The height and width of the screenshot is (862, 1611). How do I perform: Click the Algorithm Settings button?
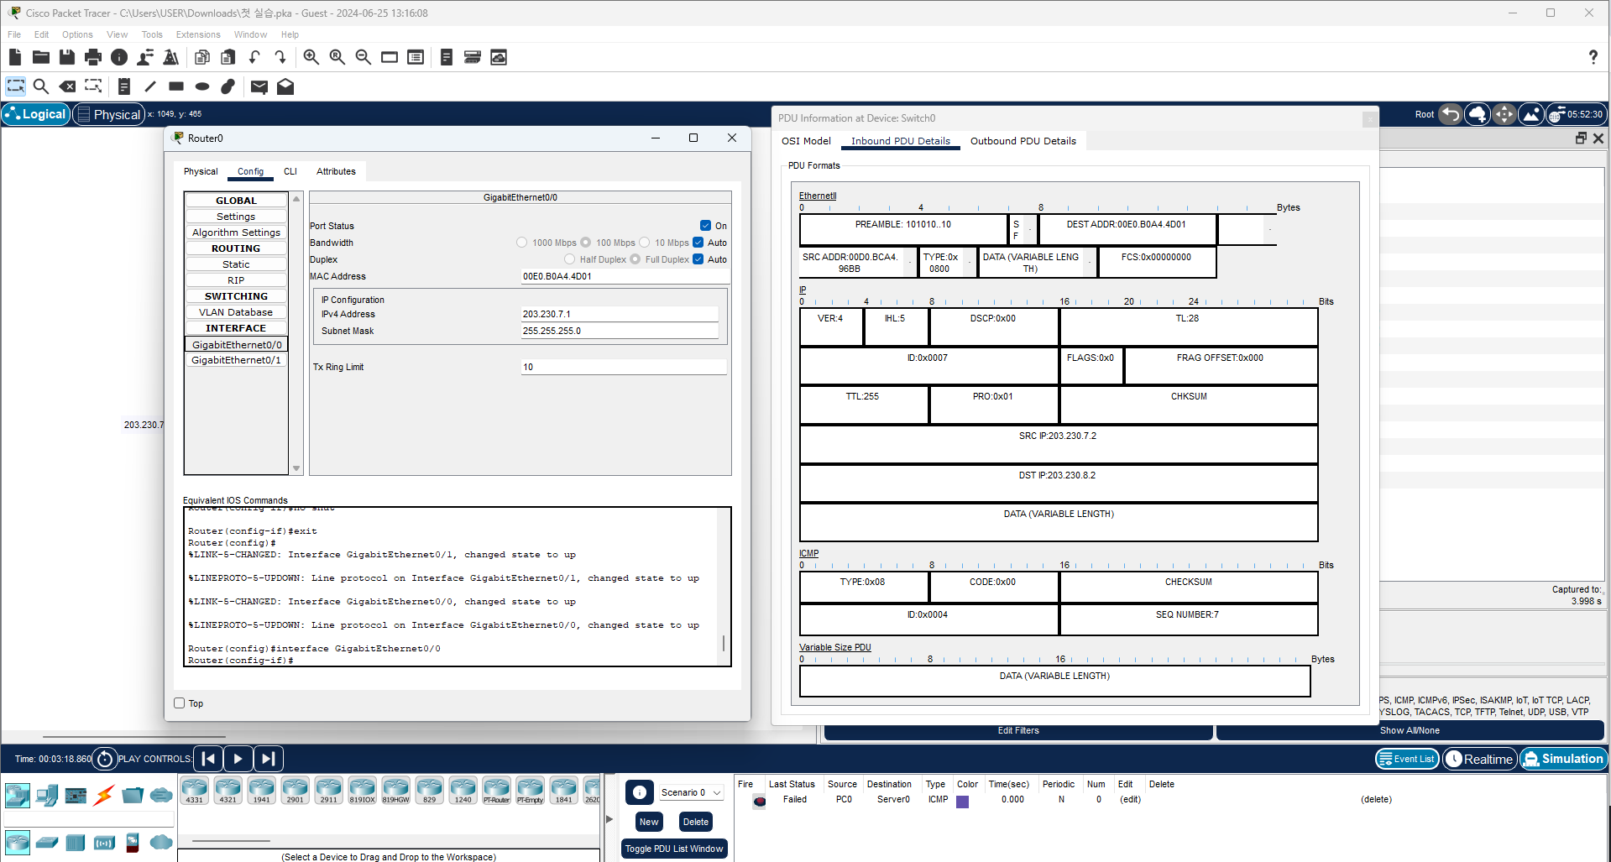pos(236,232)
